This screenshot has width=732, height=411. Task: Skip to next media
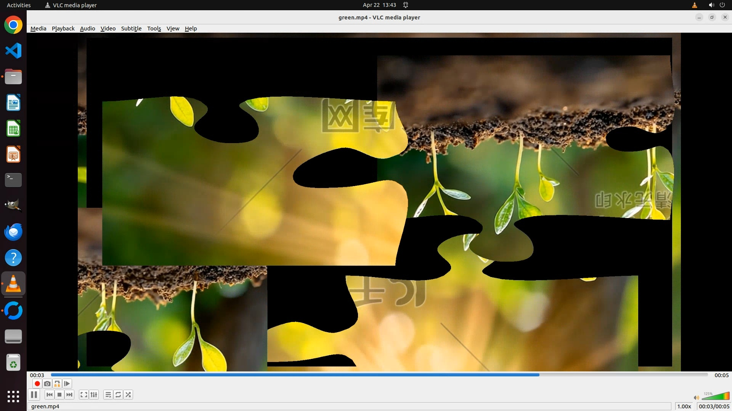69,395
